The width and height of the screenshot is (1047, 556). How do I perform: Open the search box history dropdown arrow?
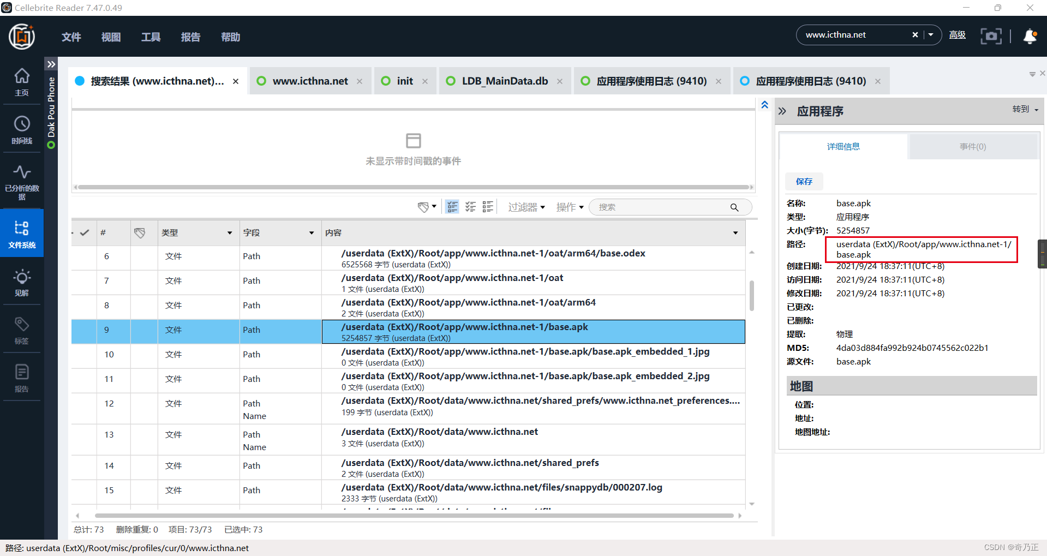(931, 35)
